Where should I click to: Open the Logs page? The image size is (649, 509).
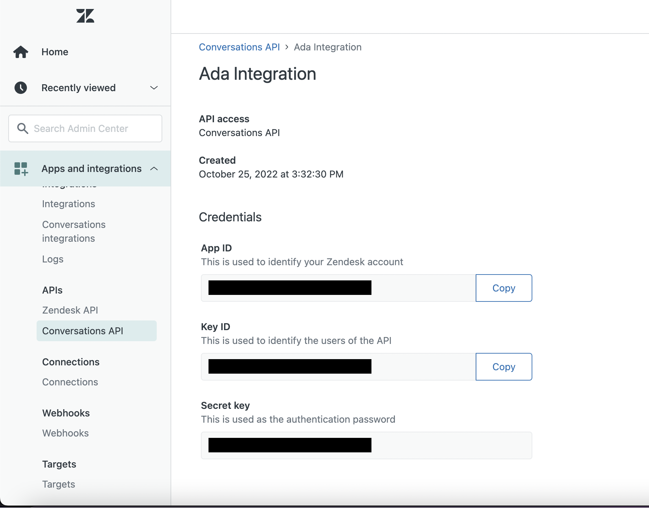tap(52, 259)
